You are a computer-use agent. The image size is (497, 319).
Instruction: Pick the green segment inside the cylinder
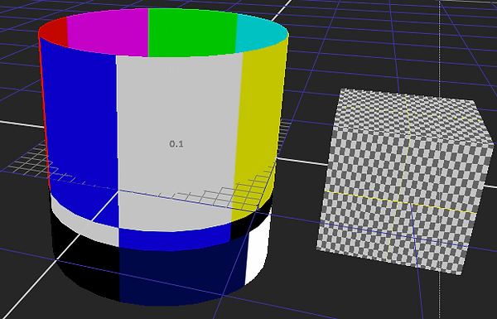[x=192, y=32]
